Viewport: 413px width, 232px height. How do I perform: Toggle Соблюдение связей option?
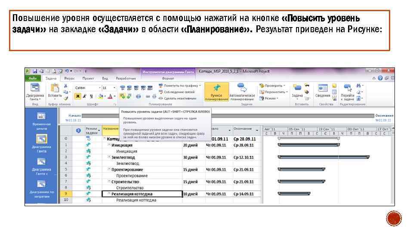tap(177, 92)
